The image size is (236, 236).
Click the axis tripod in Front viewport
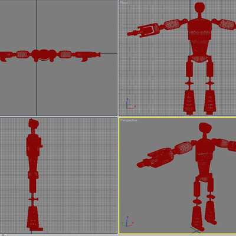tap(130, 104)
